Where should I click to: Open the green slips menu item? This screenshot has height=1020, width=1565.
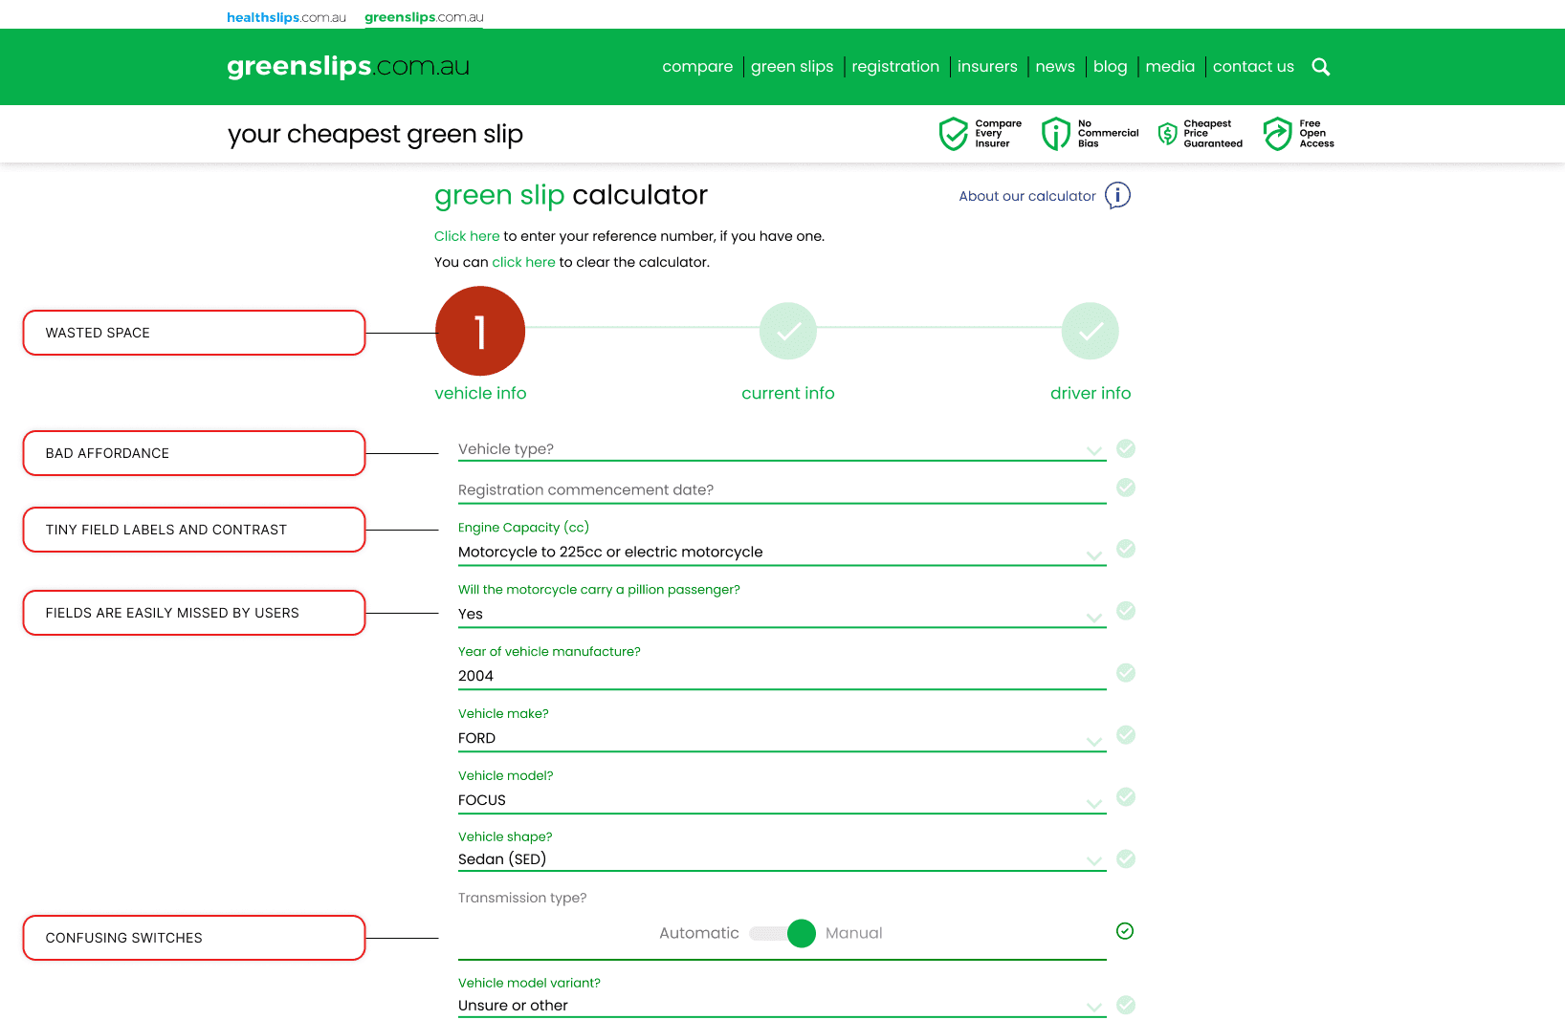coord(792,67)
